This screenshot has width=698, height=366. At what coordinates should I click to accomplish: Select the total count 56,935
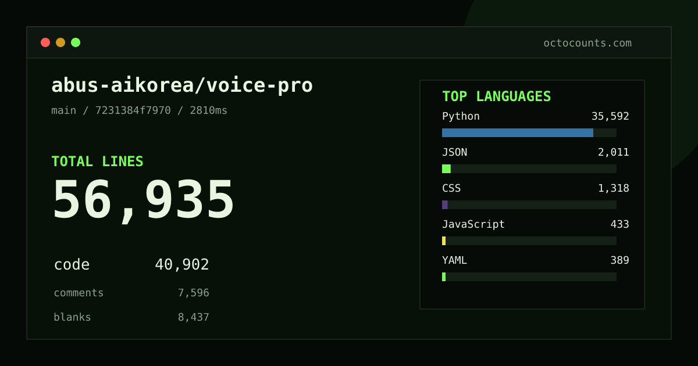coord(143,200)
